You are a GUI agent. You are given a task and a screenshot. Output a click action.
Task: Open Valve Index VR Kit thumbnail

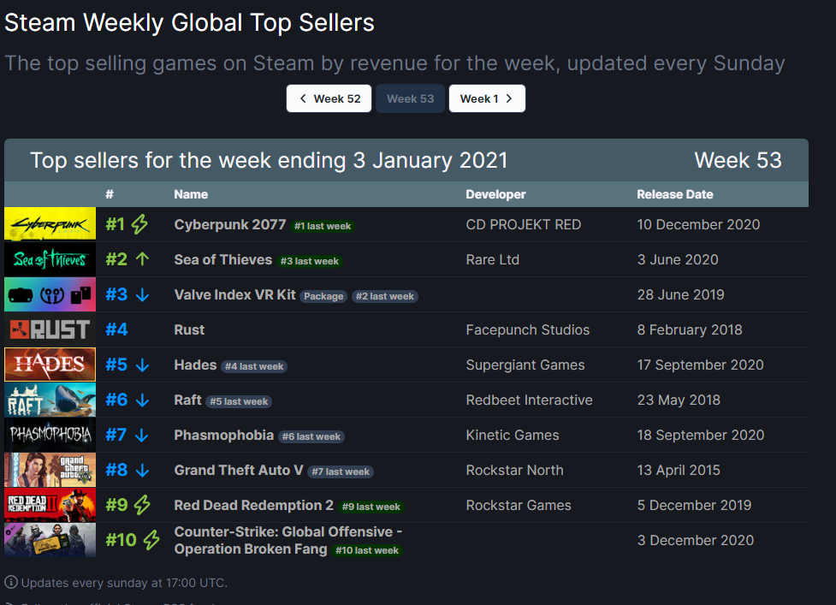pos(50,294)
